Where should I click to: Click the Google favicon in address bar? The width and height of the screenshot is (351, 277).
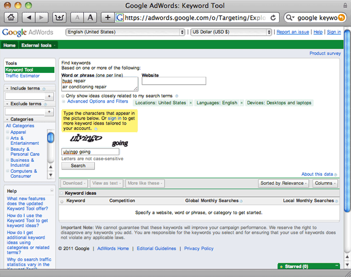pyautogui.click(x=120, y=18)
